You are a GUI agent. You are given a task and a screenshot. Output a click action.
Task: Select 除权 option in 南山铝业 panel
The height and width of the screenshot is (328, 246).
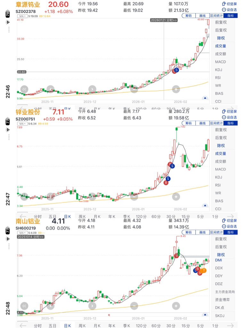[x=221, y=255]
